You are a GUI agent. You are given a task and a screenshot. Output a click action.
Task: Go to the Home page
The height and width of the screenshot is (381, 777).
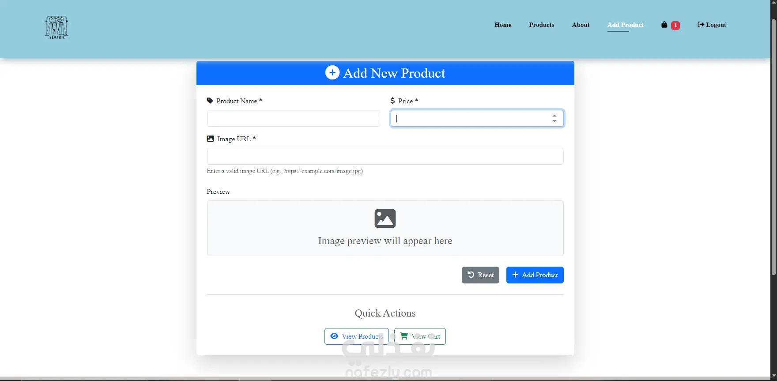coord(503,25)
